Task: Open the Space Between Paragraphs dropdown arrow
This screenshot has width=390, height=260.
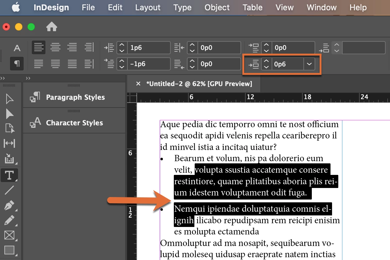Action: click(x=309, y=64)
